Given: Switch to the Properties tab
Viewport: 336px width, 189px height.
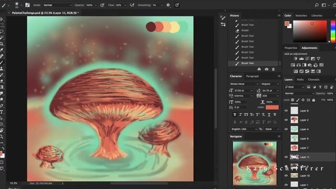Looking at the screenshot, I should pos(290,48).
